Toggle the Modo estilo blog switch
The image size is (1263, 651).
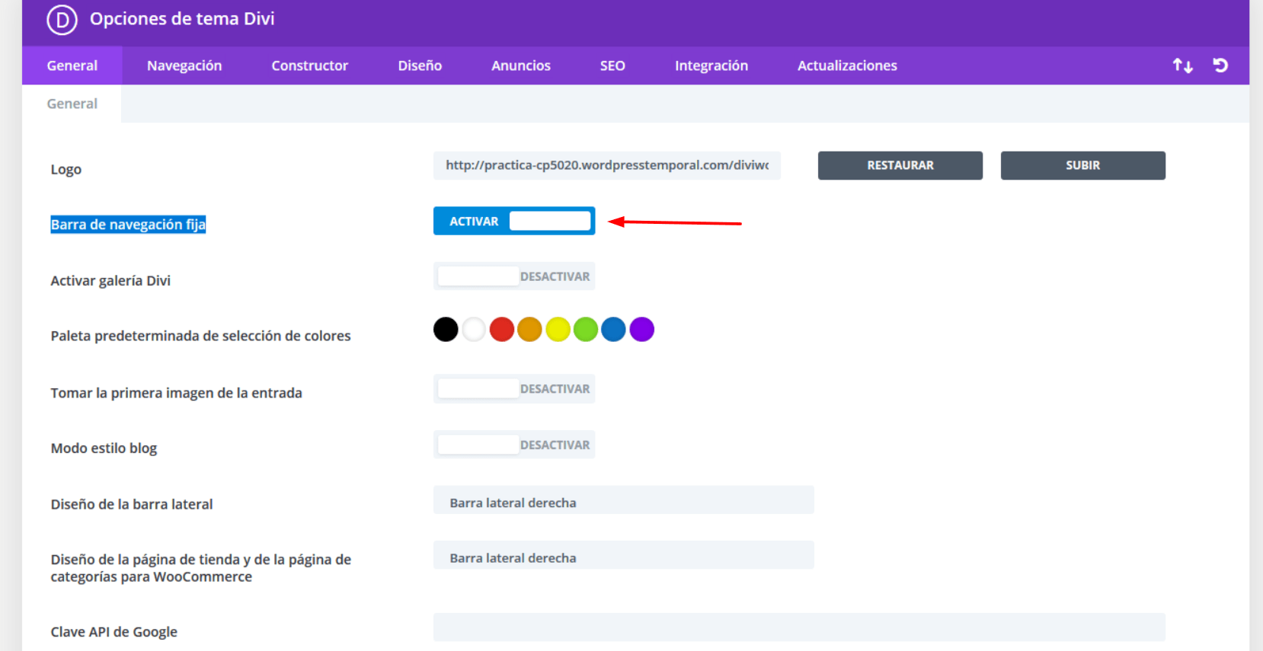[514, 445]
